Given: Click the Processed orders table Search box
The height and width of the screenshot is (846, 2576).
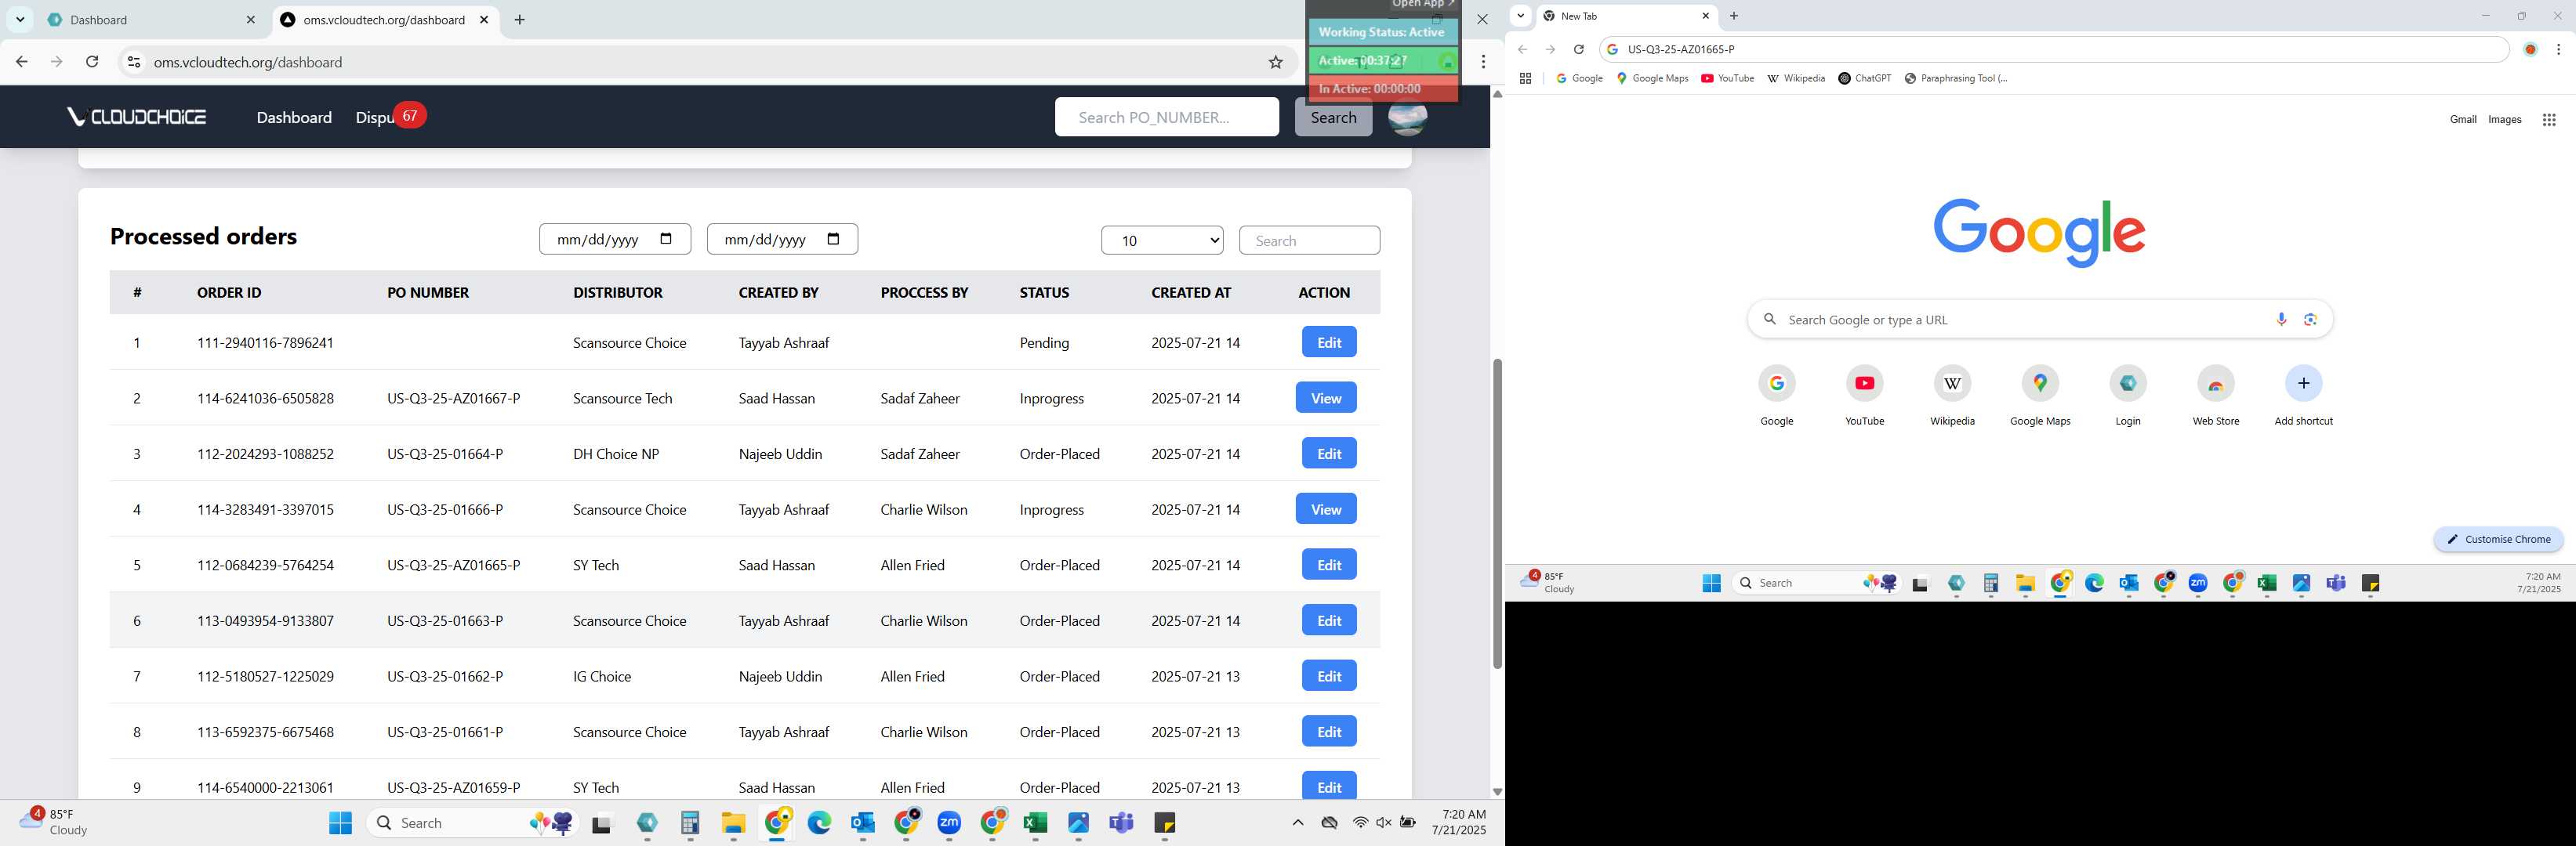Looking at the screenshot, I should pos(1309,240).
